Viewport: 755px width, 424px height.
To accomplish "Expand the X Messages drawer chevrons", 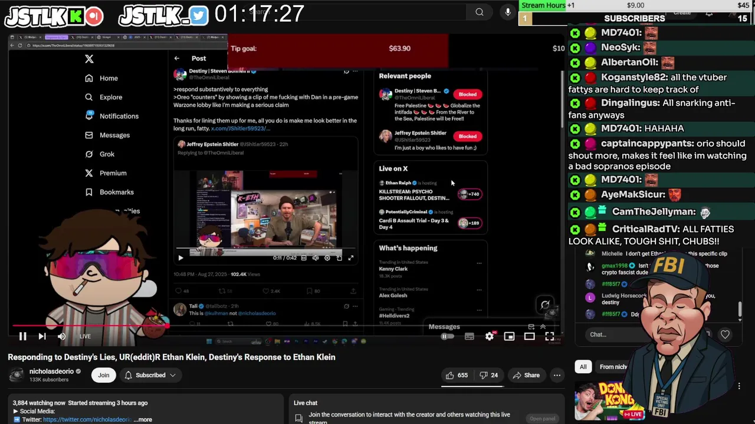I will (x=543, y=327).
